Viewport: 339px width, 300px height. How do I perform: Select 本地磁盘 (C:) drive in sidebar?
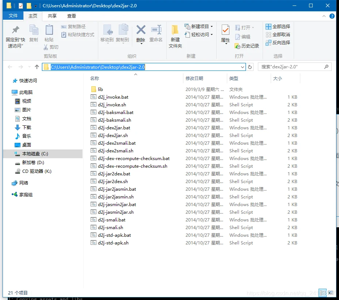(43, 154)
